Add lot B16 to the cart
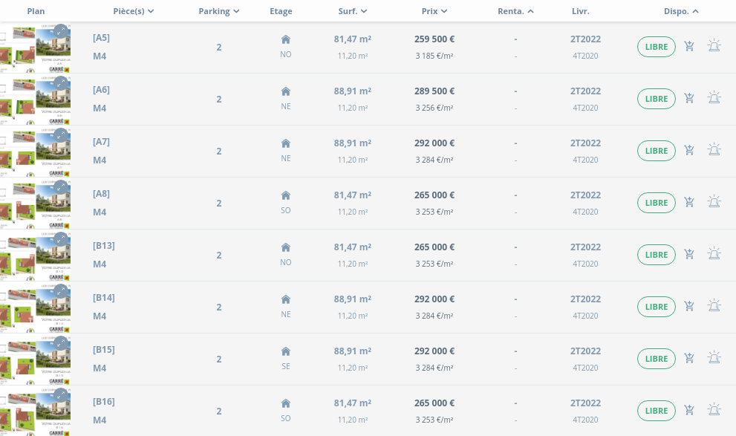This screenshot has height=436, width=736. coord(689,410)
